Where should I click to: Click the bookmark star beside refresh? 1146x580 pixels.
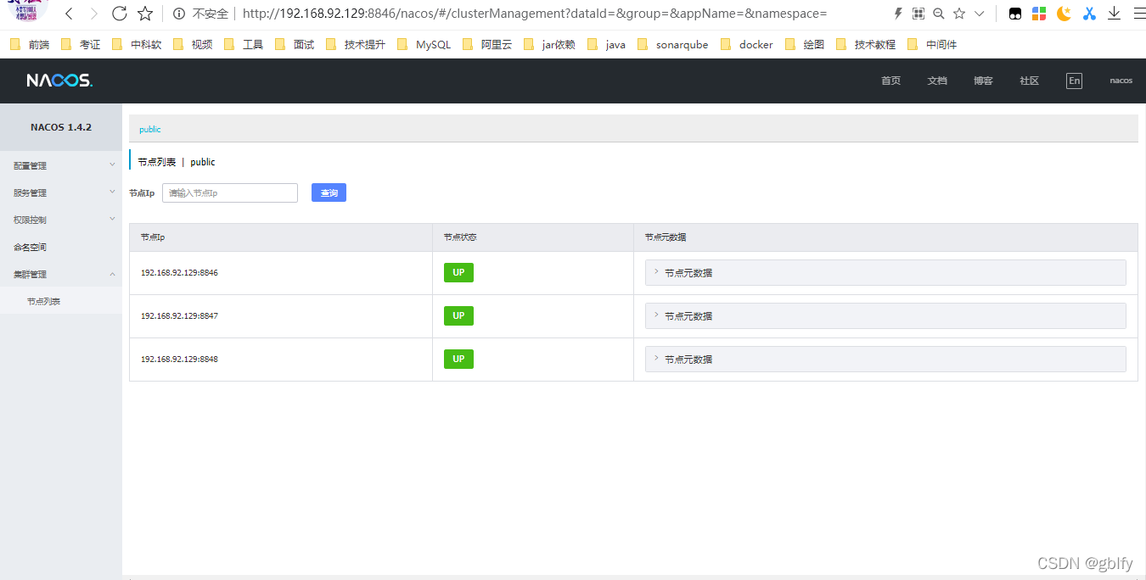pos(145,14)
